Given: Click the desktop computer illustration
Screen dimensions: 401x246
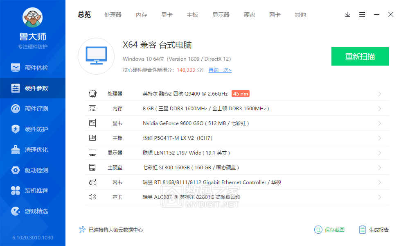Looking at the screenshot, I should [x=96, y=56].
